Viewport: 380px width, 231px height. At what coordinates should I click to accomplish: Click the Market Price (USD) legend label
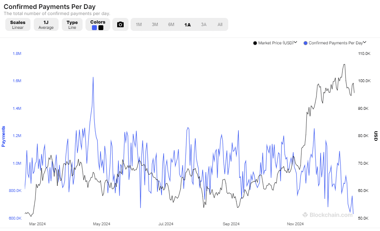[x=276, y=43]
